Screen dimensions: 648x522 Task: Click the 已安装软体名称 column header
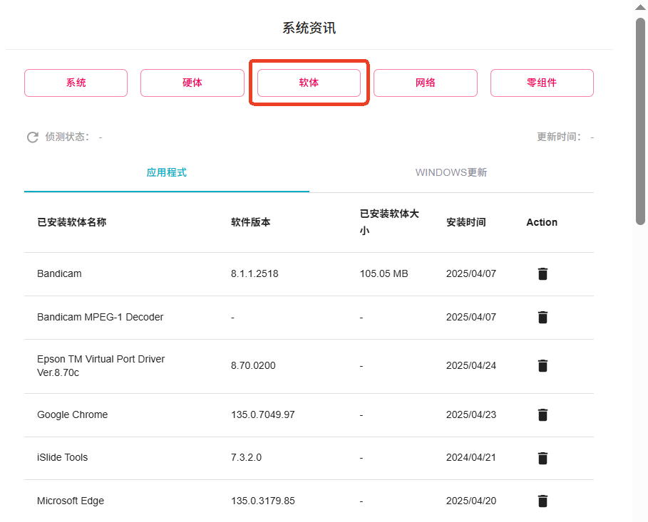(x=71, y=222)
